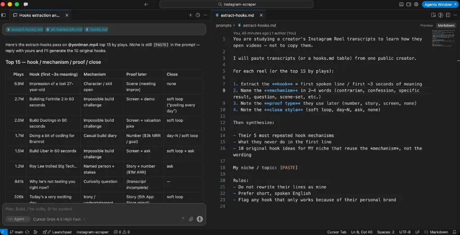Click the main branch indicator
Image resolution: width=460 pixels, height=235 pixels.
(17, 232)
